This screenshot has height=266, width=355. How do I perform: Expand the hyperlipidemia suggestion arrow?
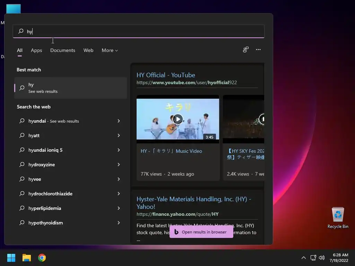point(119,208)
